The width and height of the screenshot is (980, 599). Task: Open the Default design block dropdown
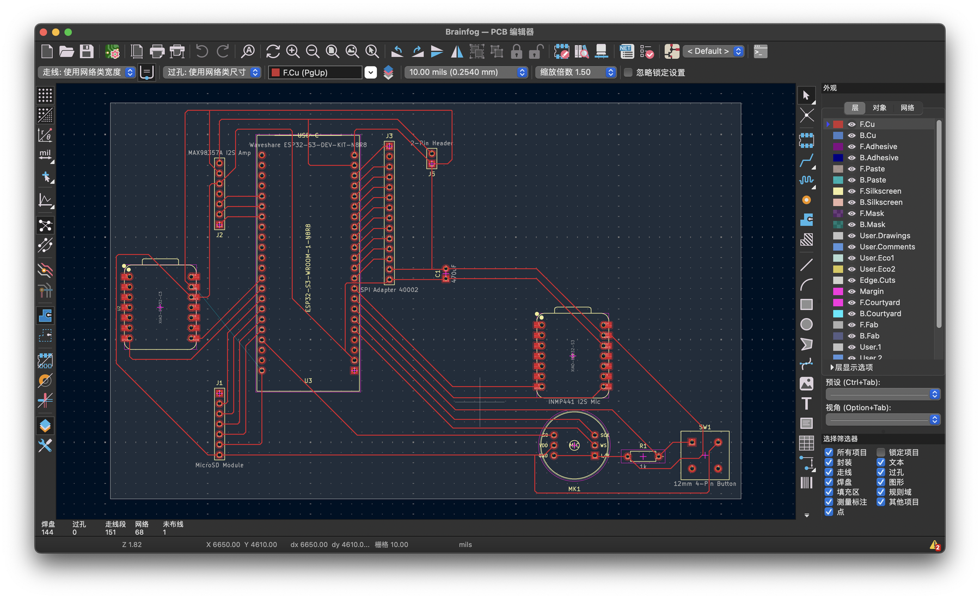(x=713, y=51)
